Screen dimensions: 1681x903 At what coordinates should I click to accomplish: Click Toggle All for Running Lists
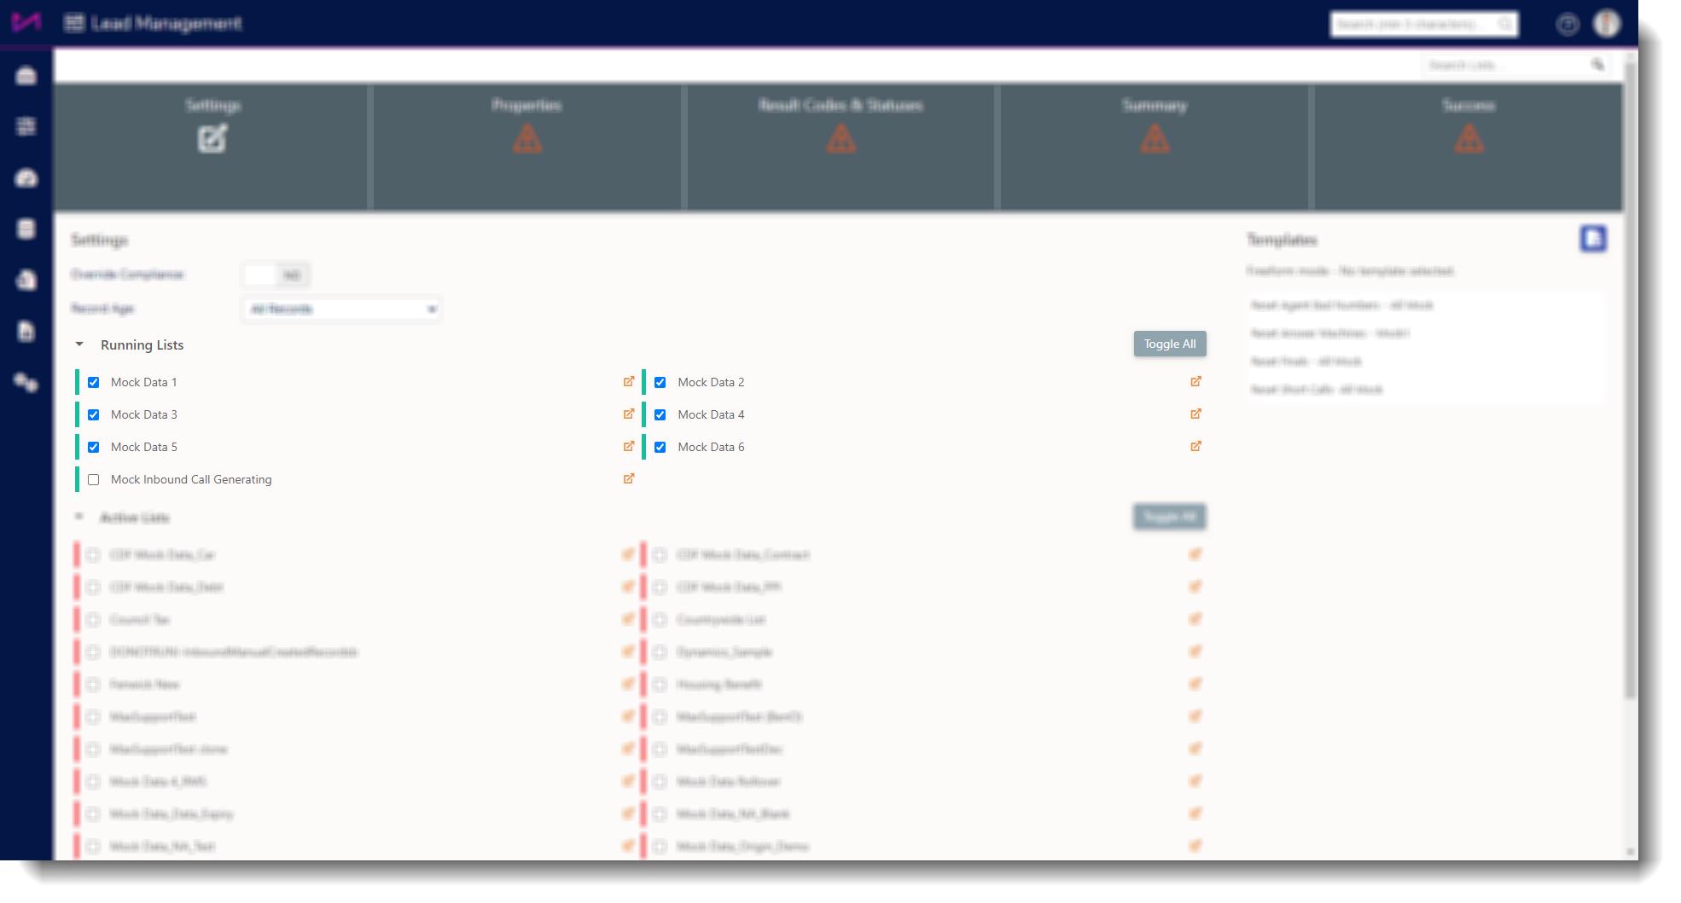[1170, 344]
